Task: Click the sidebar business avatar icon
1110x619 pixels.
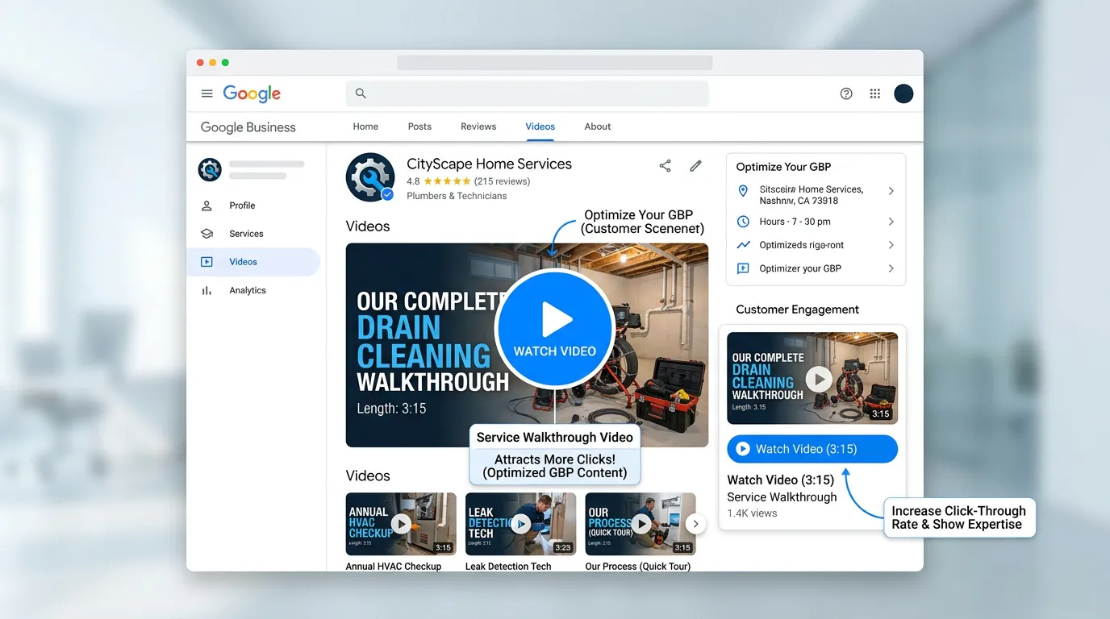Action: [x=210, y=169]
